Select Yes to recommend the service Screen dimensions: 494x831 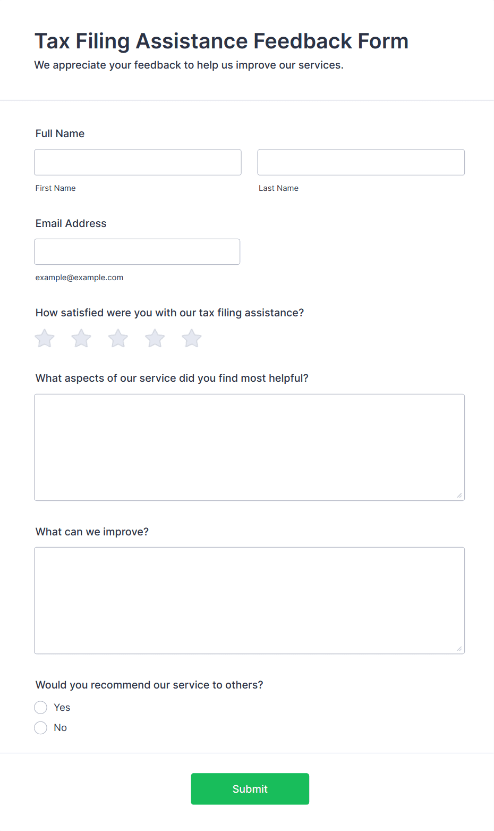point(41,707)
